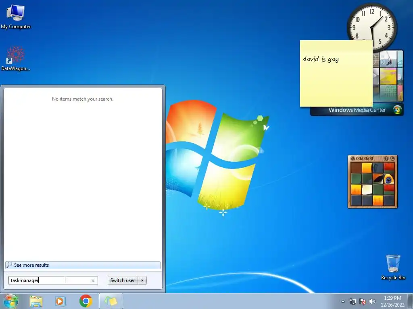The height and width of the screenshot is (309, 413).
Task: Click the 'No items match your search' message
Action: [83, 99]
